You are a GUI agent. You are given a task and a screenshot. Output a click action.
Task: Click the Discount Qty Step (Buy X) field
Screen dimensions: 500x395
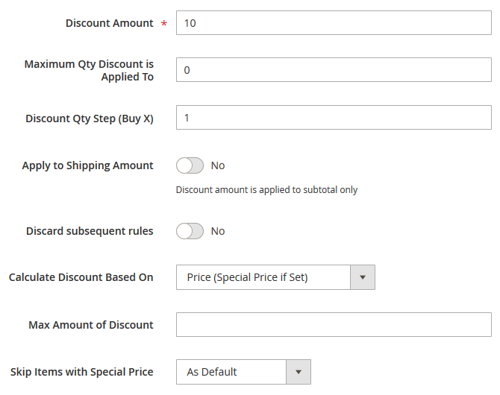click(x=334, y=118)
